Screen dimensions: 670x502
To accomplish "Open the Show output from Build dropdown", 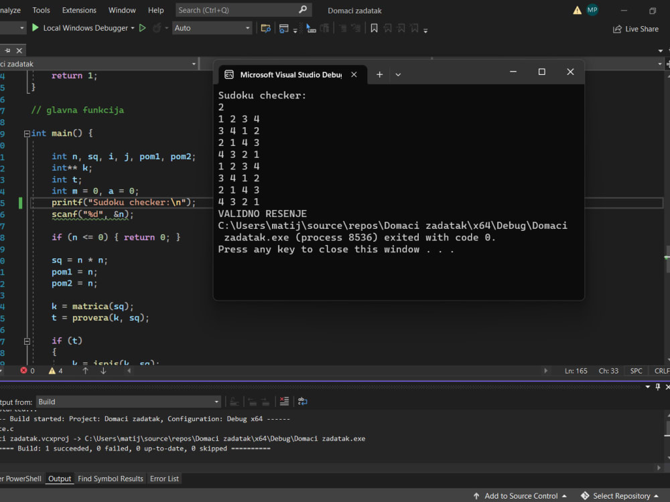I will point(216,401).
